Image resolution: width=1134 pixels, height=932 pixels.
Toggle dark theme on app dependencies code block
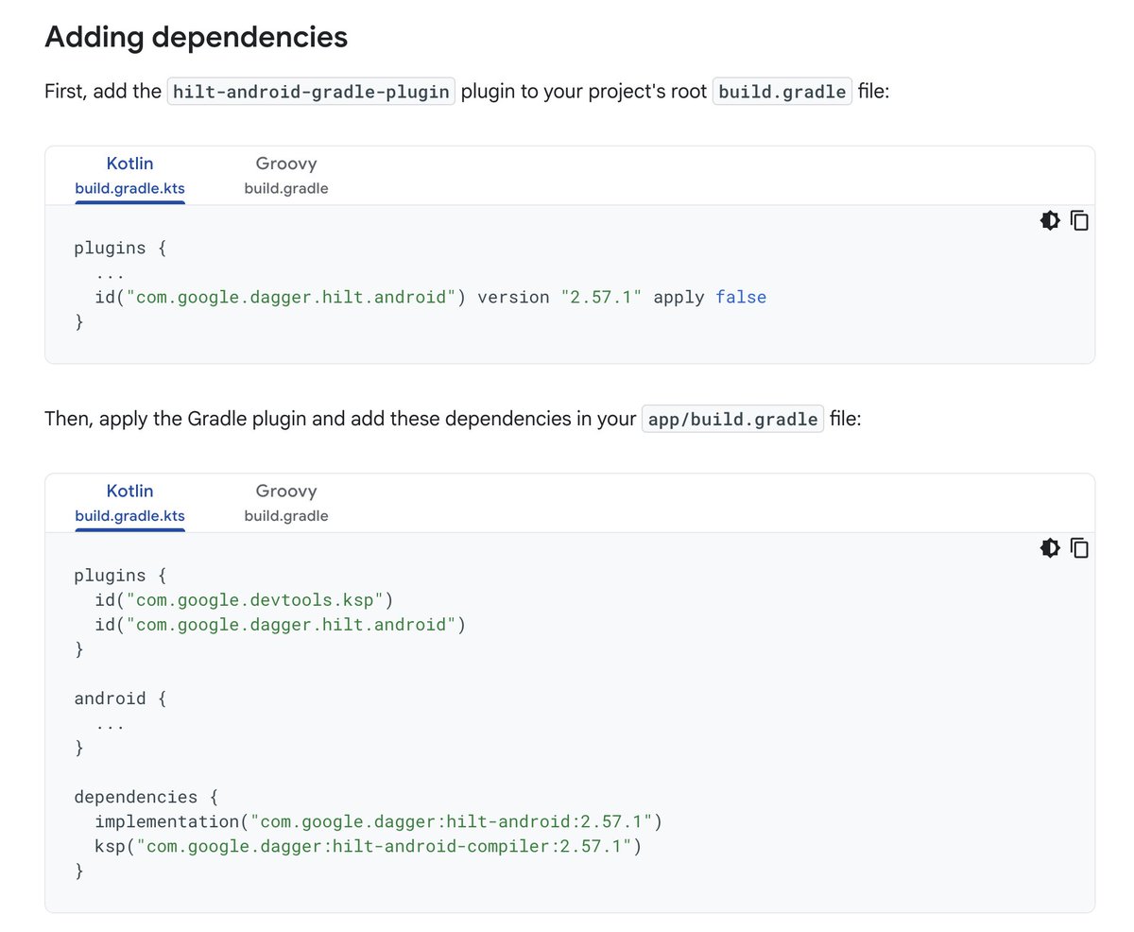(x=1050, y=548)
